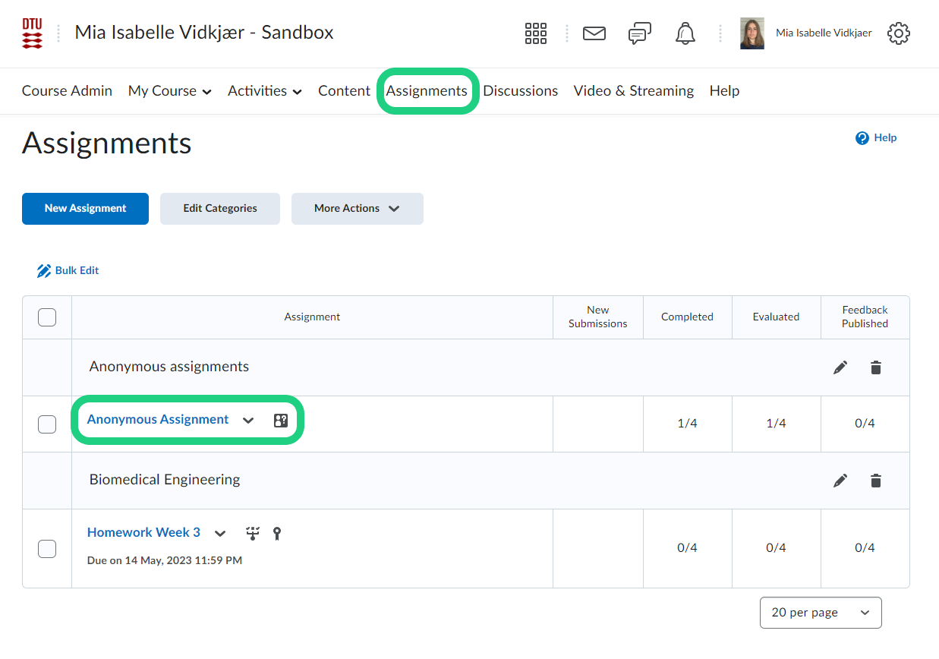This screenshot has width=939, height=659.
Task: Go to Discussions in the navbar
Action: 520,91
